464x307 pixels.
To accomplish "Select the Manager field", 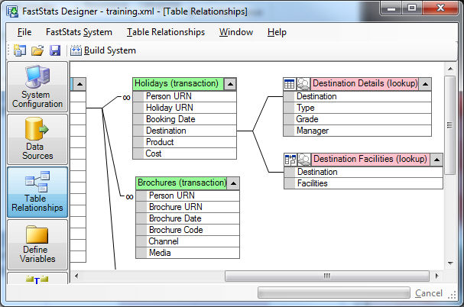I will (358, 131).
